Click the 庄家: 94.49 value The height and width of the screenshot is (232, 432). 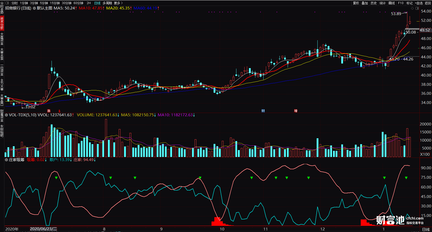[x=85, y=160]
